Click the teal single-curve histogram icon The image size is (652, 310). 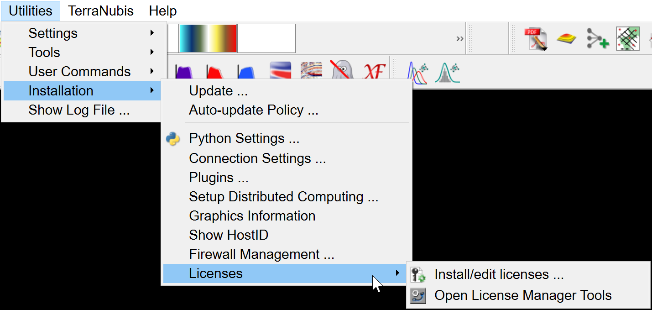point(447,73)
